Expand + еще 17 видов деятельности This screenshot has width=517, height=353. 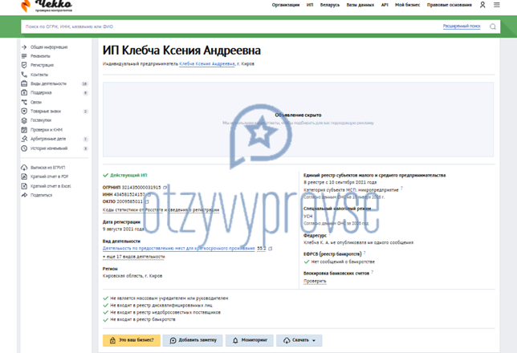[x=133, y=257]
